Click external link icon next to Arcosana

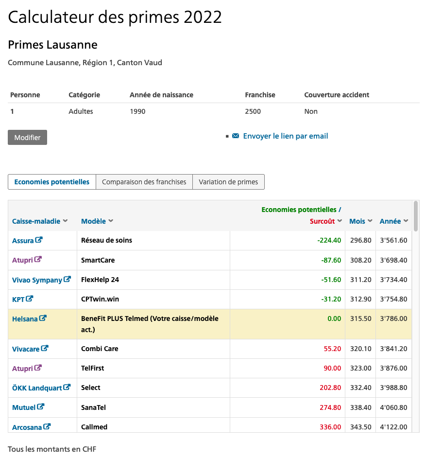point(47,426)
